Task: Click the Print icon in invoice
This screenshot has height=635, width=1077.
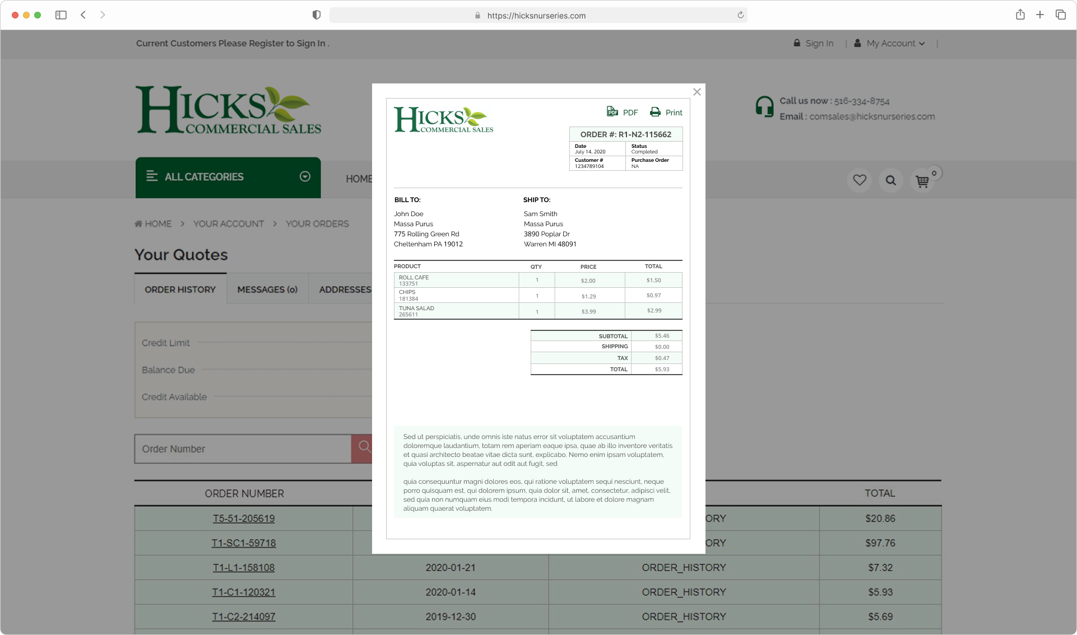Action: pyautogui.click(x=655, y=112)
